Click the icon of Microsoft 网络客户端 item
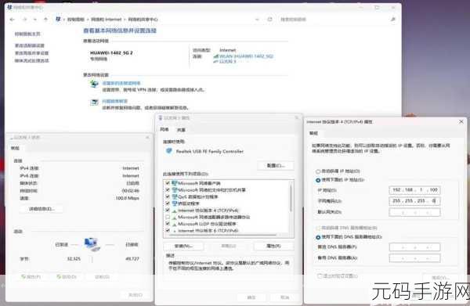470x306 pixels. tap(175, 183)
